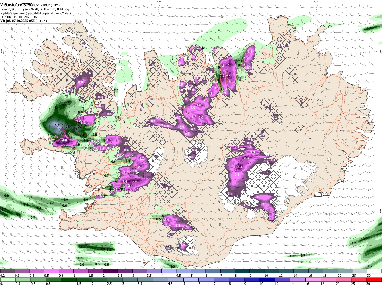Click the 5.2 precipitation value on the map

[57, 125]
